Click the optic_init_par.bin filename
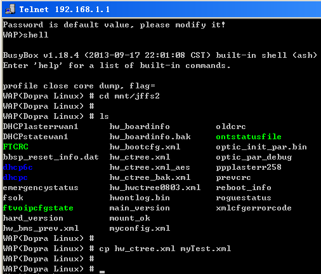The image size is (321, 274). [x=261, y=147]
